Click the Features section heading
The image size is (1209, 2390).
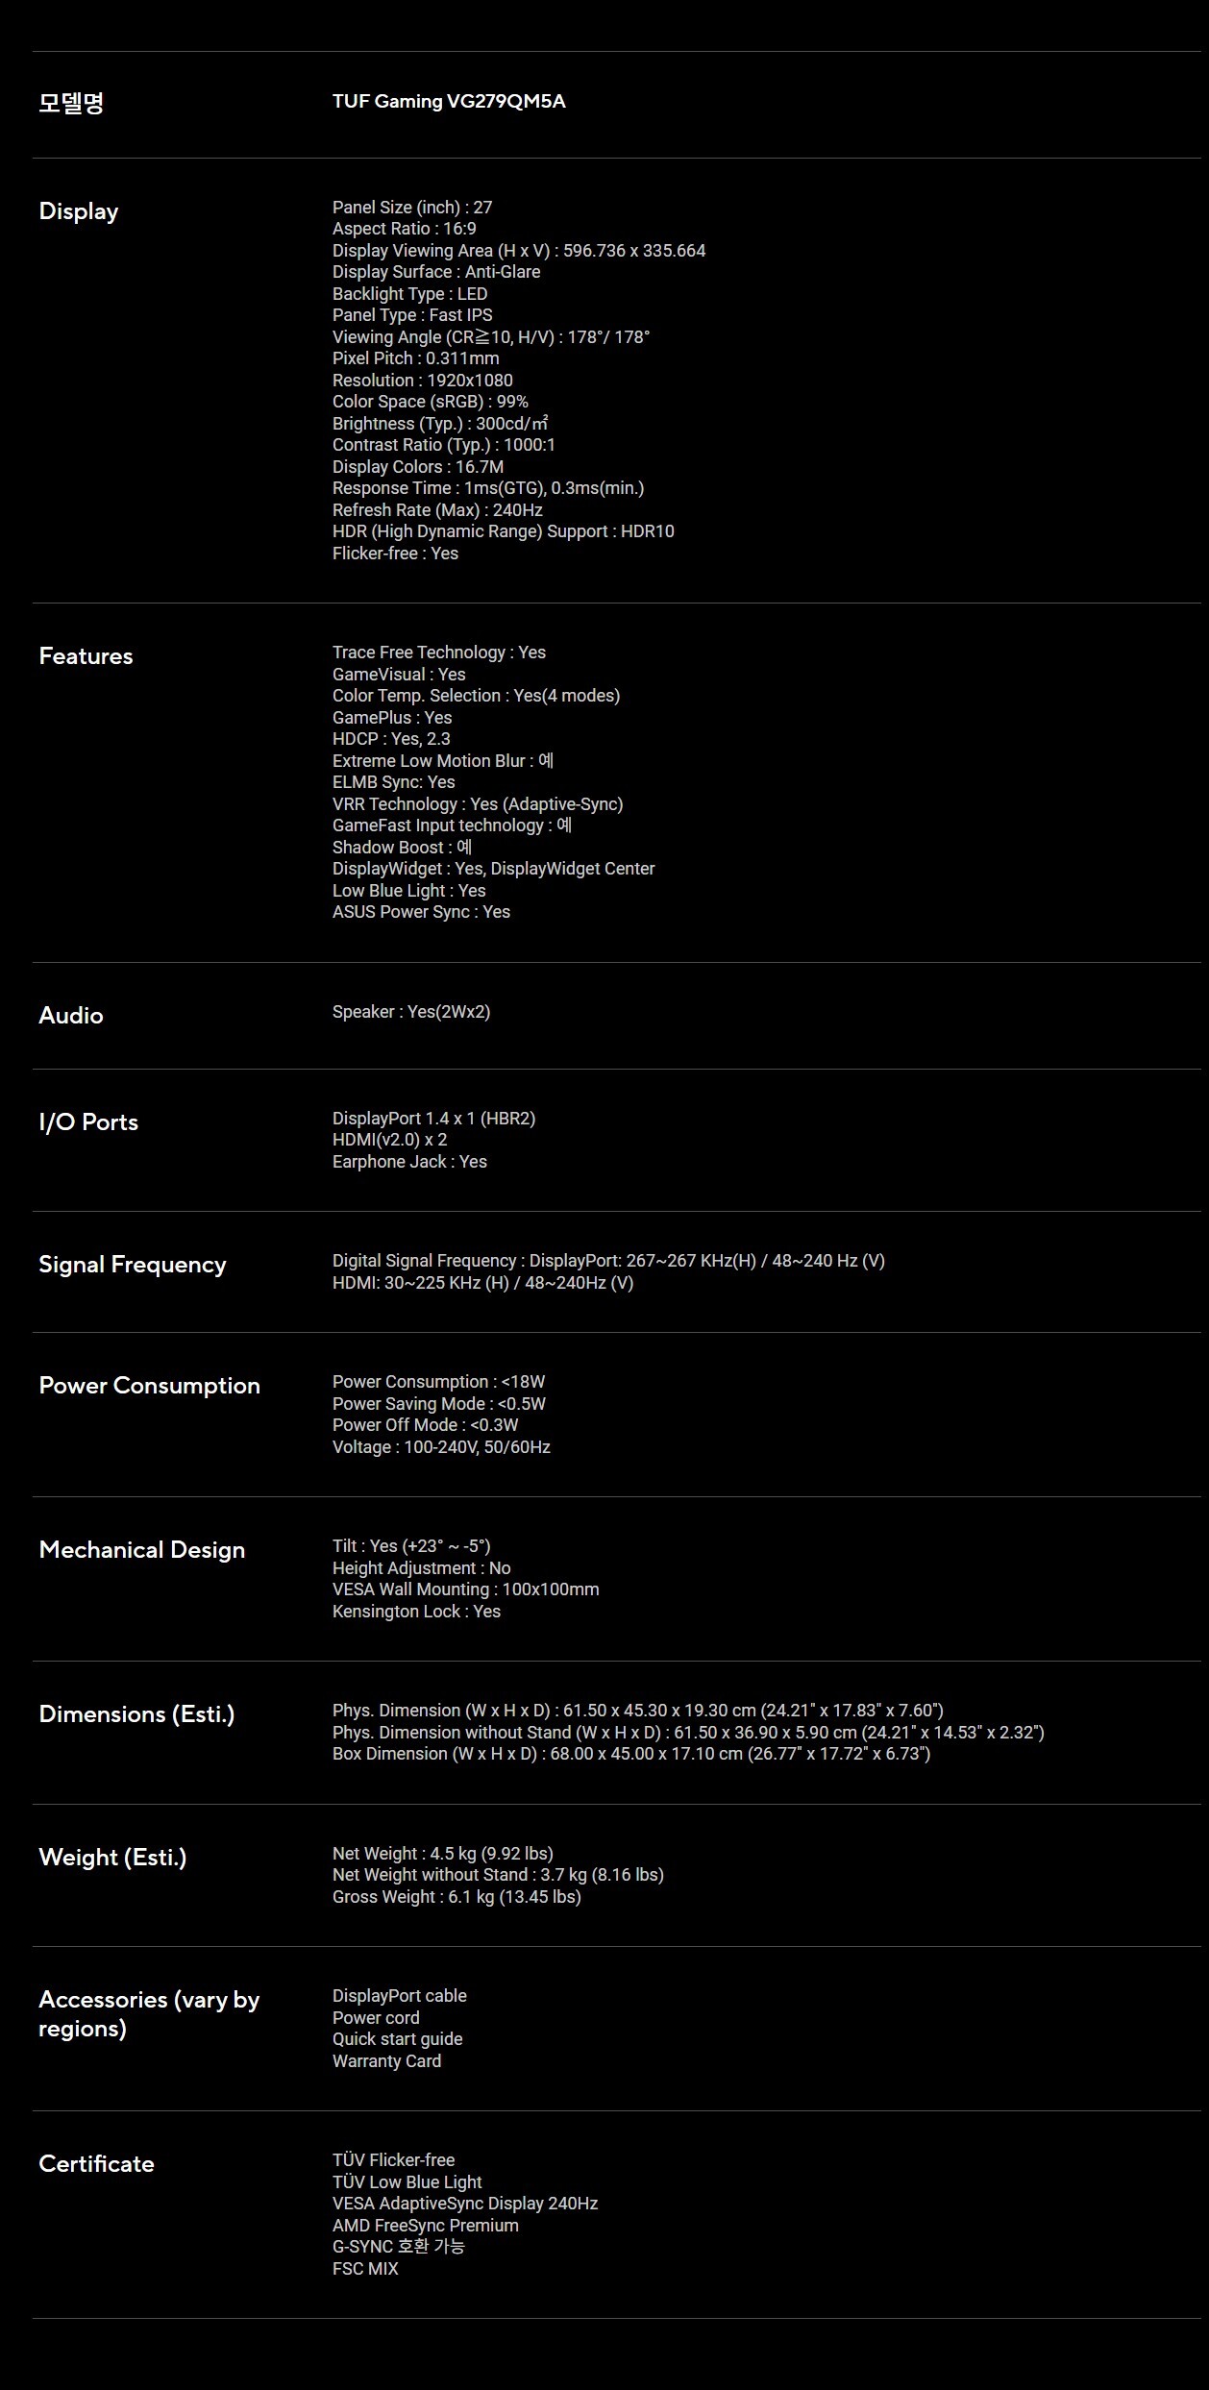[86, 656]
